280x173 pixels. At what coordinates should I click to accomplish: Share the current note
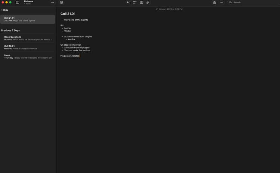point(214,2)
